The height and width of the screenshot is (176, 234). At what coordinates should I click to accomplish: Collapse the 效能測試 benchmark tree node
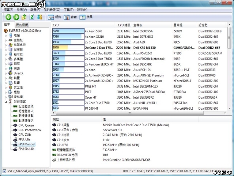pyautogui.click(x=6, y=102)
